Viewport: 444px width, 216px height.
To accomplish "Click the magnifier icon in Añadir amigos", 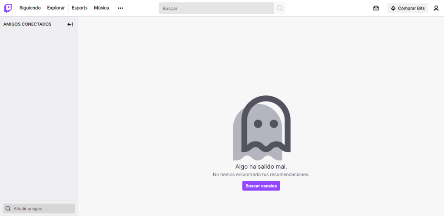I will pos(8,209).
